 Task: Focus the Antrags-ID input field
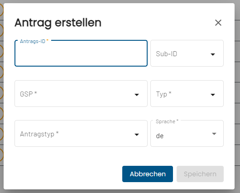tap(81, 53)
